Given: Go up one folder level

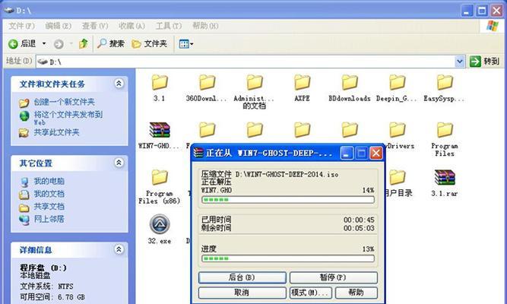Looking at the screenshot, I should coord(84,43).
